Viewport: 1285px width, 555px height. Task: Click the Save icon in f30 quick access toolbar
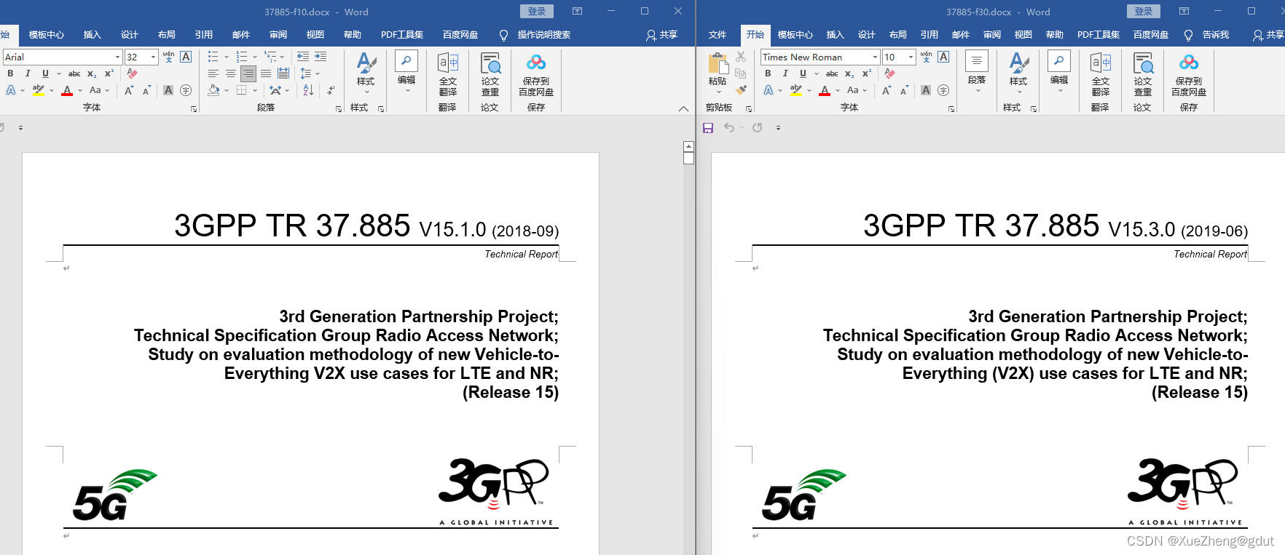point(708,127)
